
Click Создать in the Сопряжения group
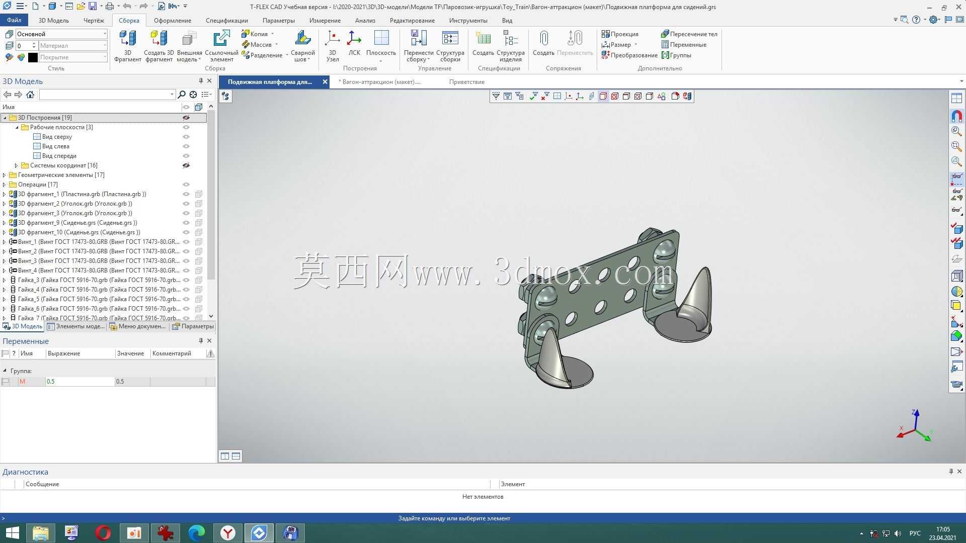pyautogui.click(x=543, y=43)
